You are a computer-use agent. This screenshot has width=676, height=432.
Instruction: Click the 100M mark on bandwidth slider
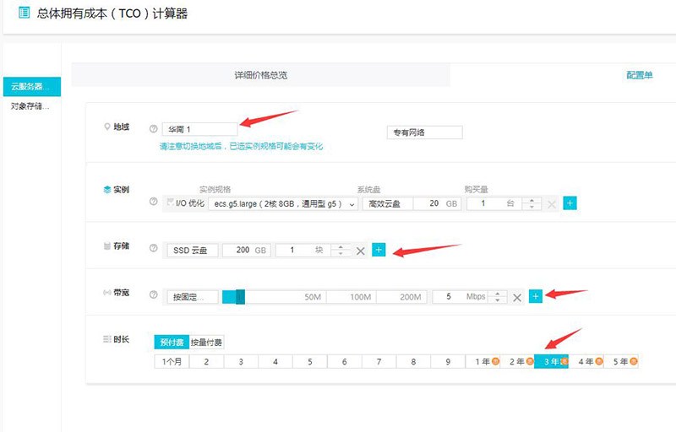360,297
